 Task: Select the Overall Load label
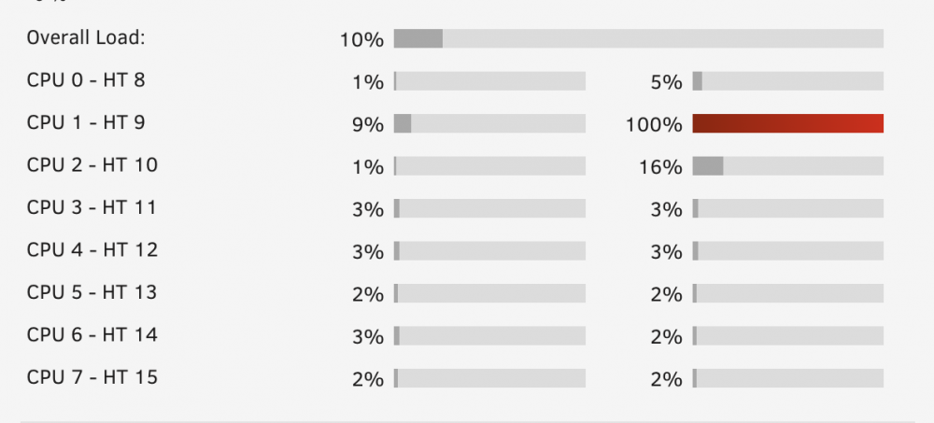click(x=86, y=38)
